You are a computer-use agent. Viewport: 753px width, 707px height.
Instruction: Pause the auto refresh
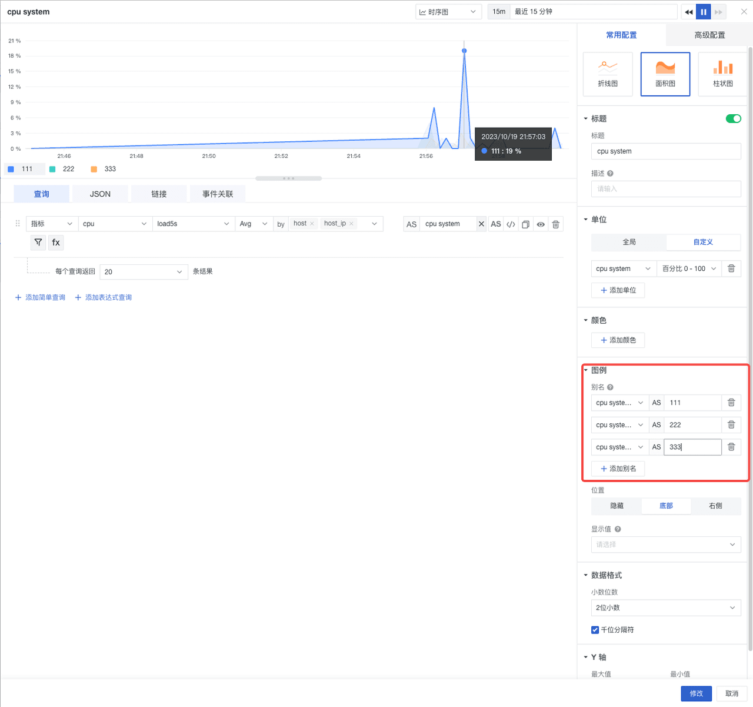[704, 12]
